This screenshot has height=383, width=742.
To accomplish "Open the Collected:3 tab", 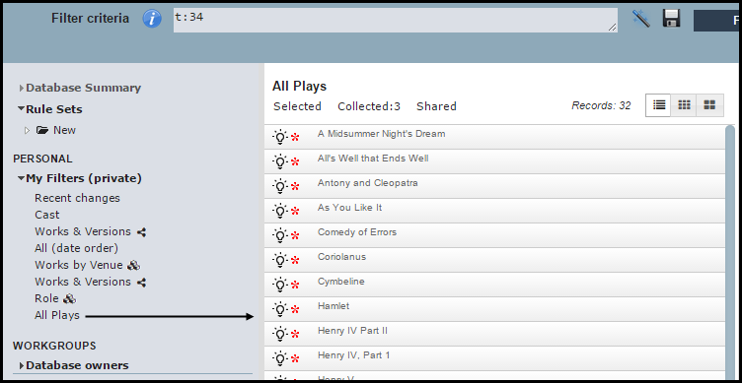I will point(369,106).
